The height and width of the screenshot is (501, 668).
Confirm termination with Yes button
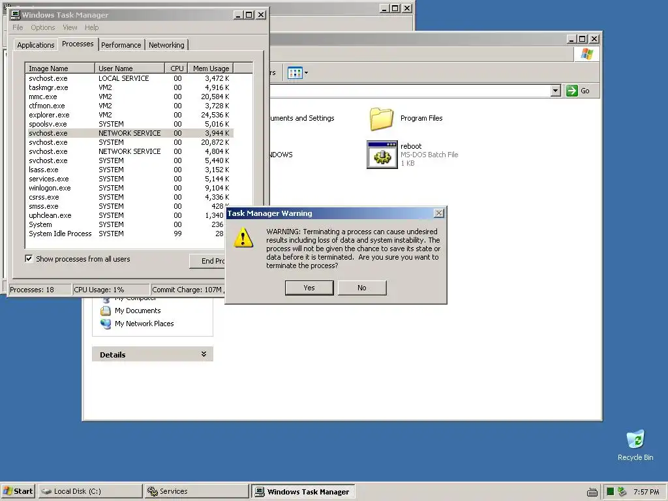coord(309,288)
